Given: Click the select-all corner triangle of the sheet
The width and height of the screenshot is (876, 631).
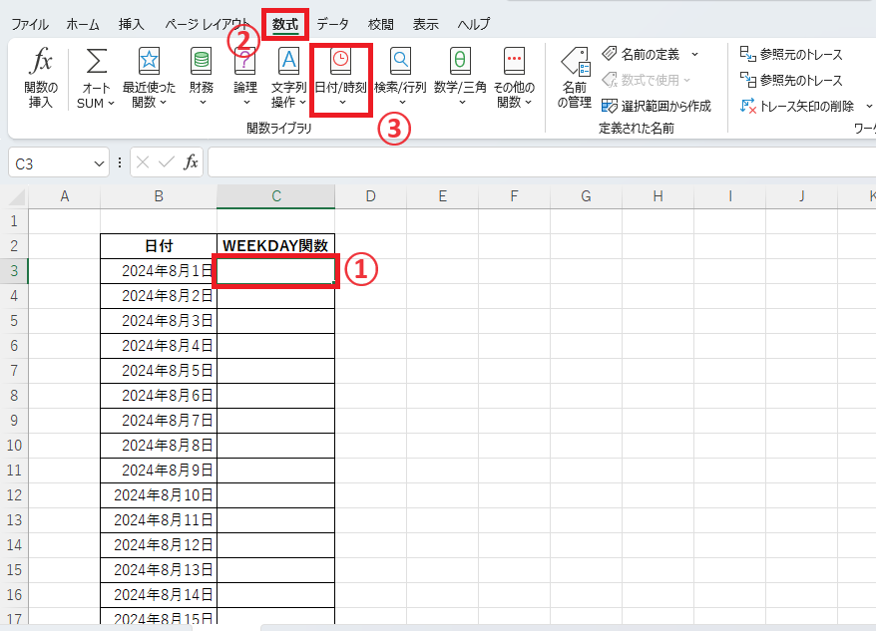Looking at the screenshot, I should 17,197.
